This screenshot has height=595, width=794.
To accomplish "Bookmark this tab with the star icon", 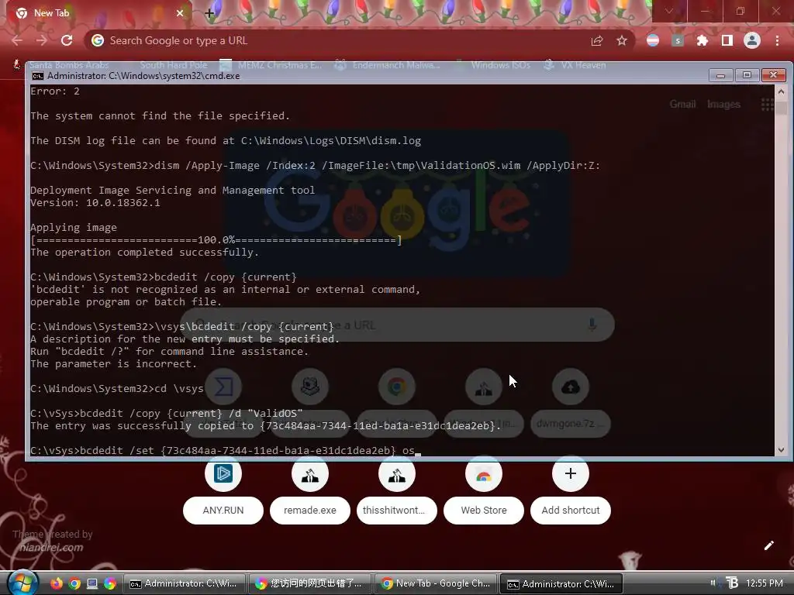I will point(622,40).
